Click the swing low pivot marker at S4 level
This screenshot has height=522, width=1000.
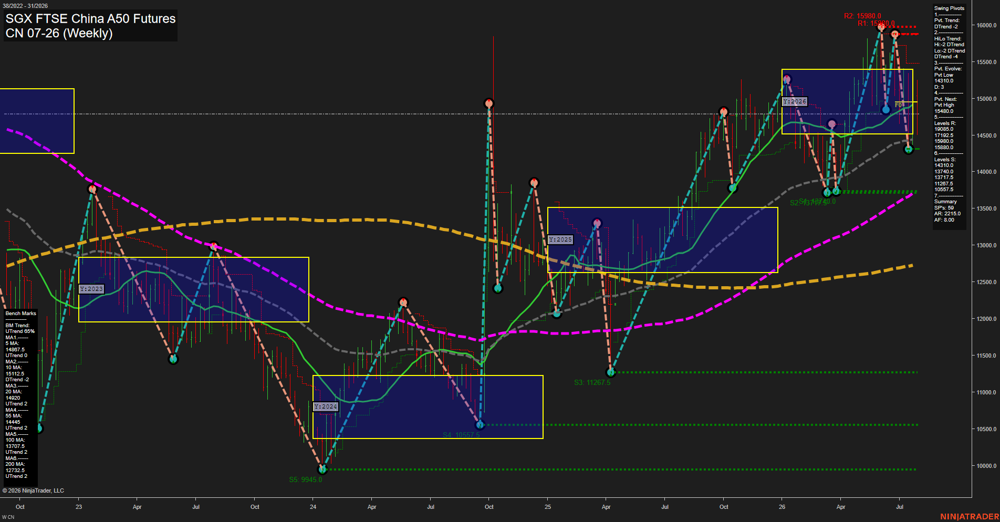tap(480, 424)
